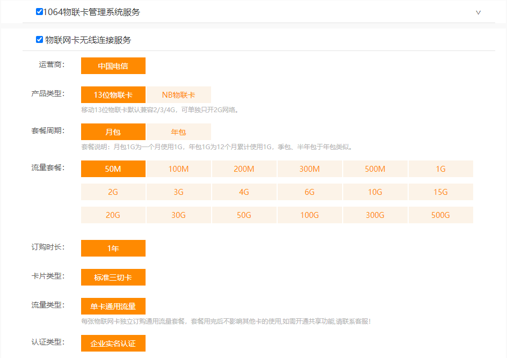Click the 流量套餐 label

(48, 167)
